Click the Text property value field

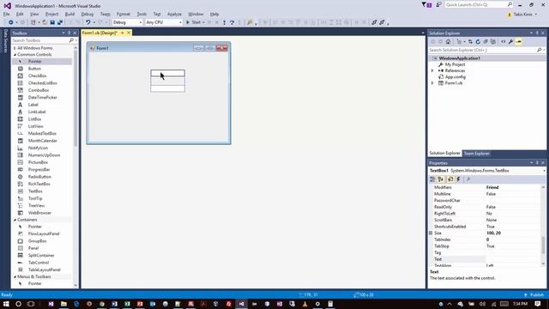point(513,259)
